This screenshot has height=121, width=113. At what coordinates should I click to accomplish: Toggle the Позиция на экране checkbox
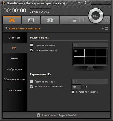[32, 50]
